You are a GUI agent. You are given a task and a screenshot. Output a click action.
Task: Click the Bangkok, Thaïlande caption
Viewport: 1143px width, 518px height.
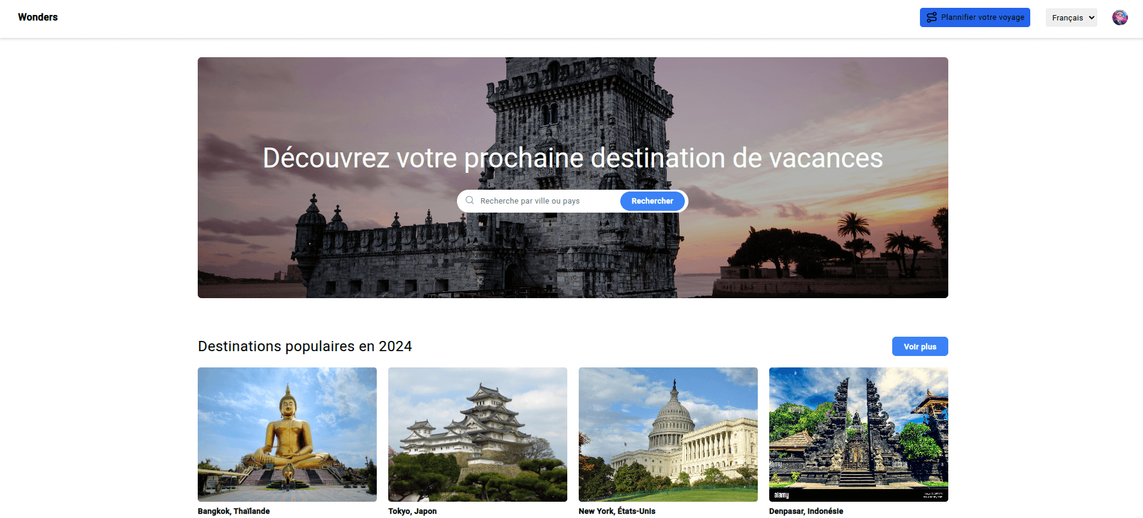pyautogui.click(x=234, y=511)
